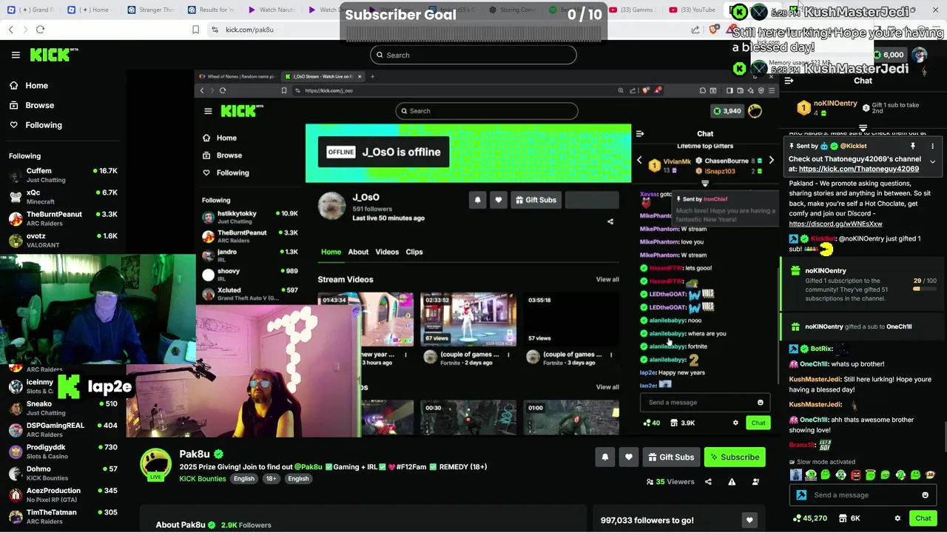Click Gift Subs on J_OsO page
Viewport: 947px width, 533px height.
pyautogui.click(x=536, y=200)
